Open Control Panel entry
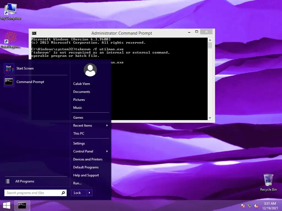This screenshot has height=211, width=282. point(83,151)
